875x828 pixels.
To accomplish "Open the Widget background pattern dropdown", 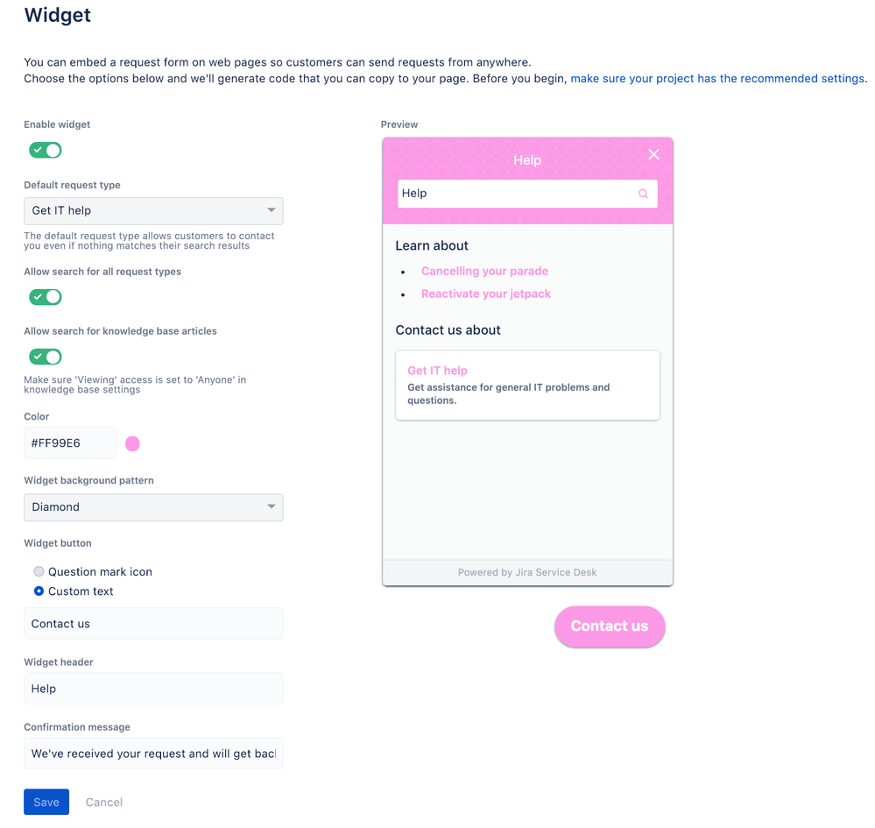I will pyautogui.click(x=153, y=507).
